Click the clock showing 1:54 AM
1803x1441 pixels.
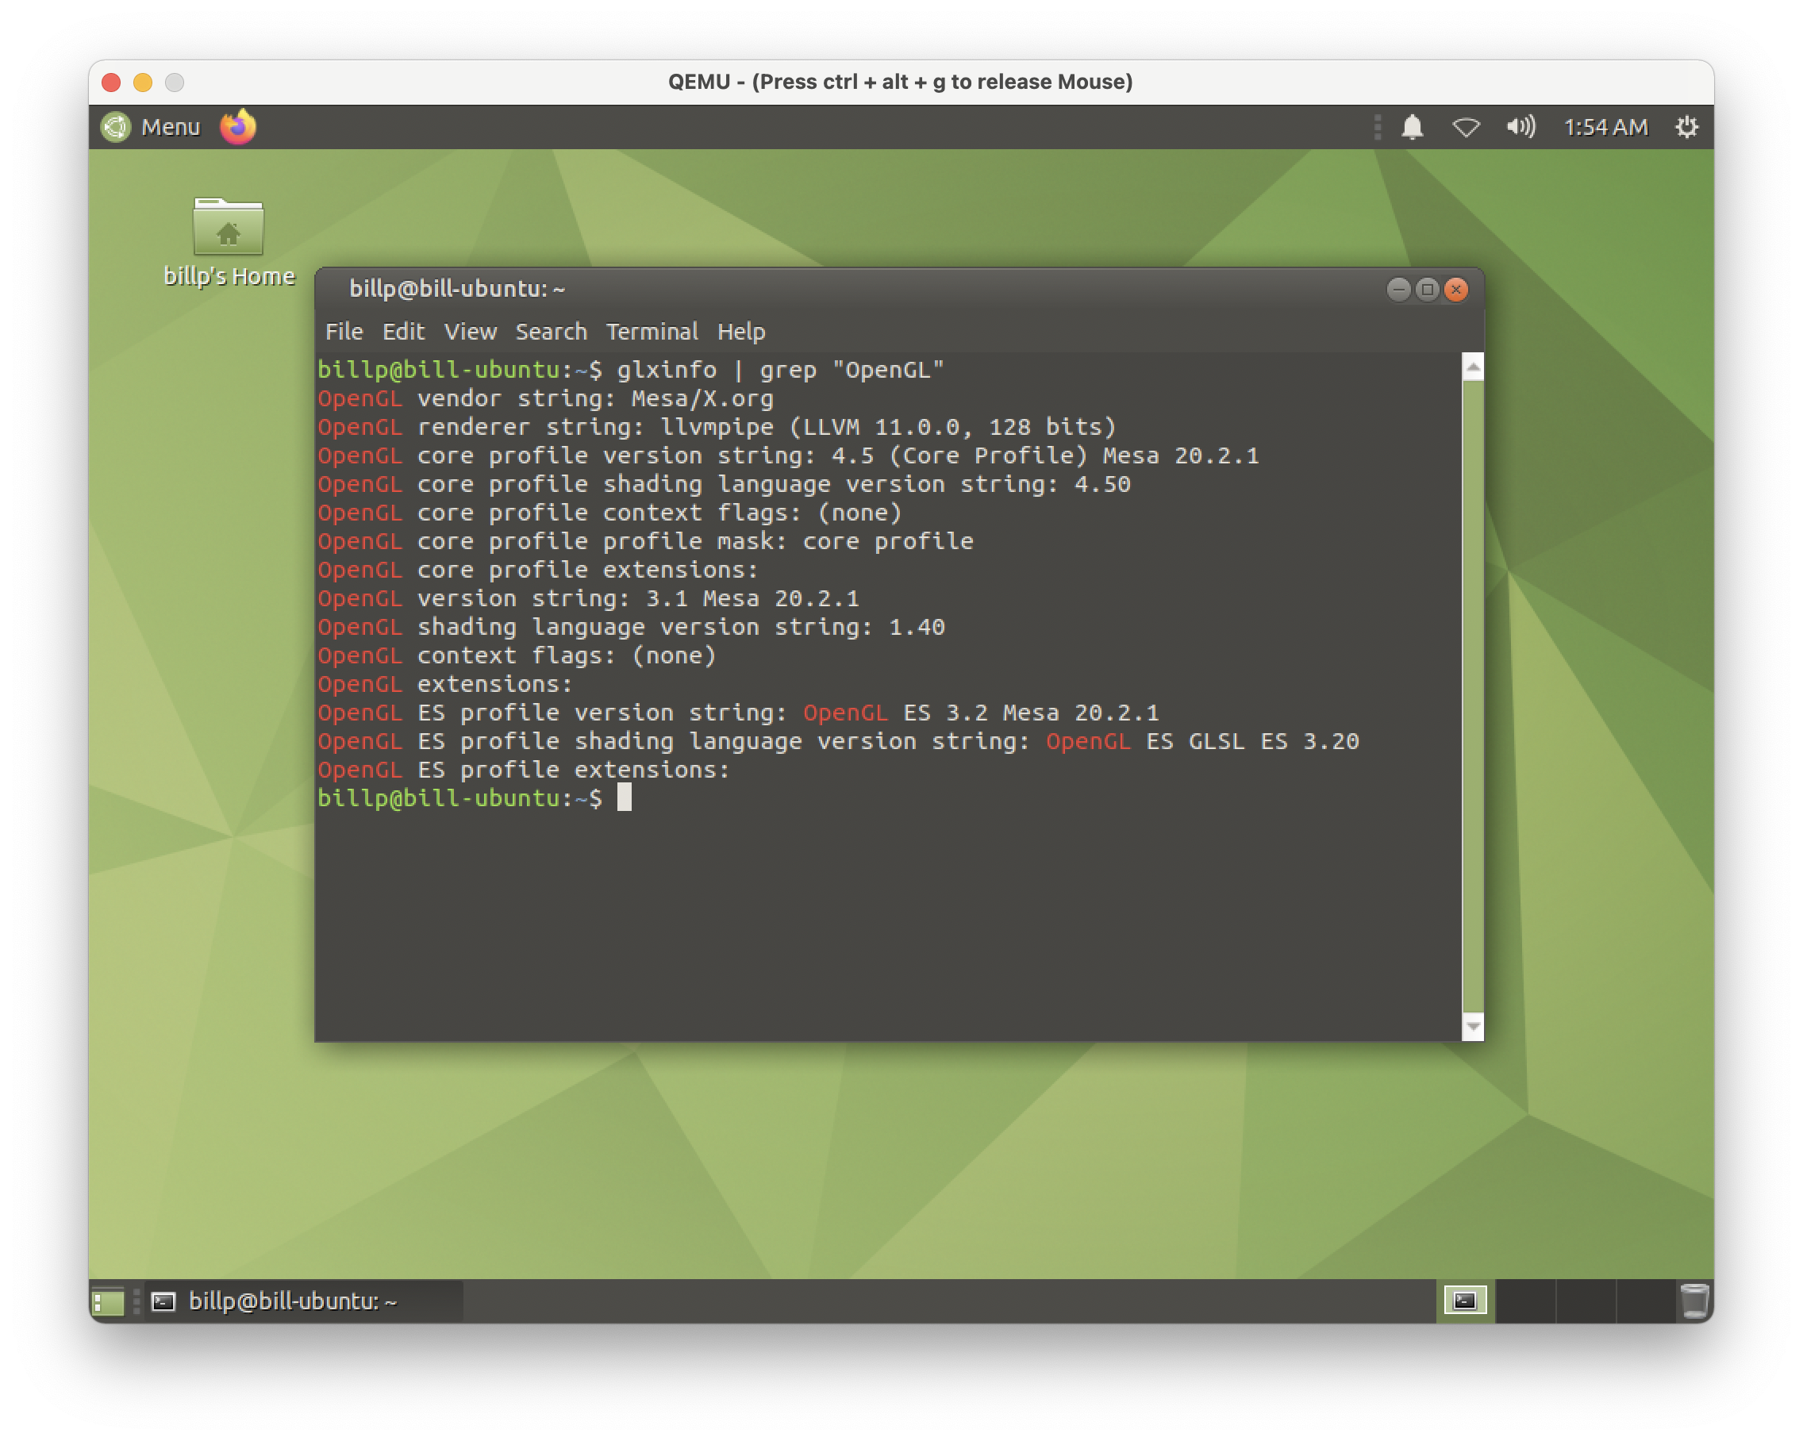(x=1605, y=127)
